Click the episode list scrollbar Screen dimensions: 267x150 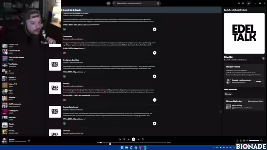click(221, 112)
